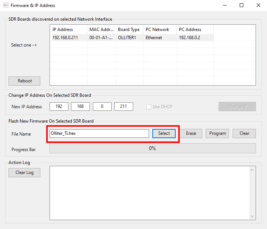Click the 0% progress bar
Image resolution: width=267 pixels, height=229 pixels.
153,148
